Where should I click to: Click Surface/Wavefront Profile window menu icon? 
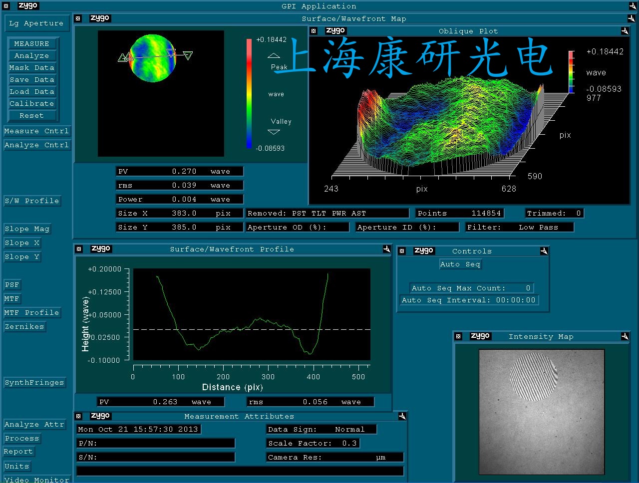[79, 249]
